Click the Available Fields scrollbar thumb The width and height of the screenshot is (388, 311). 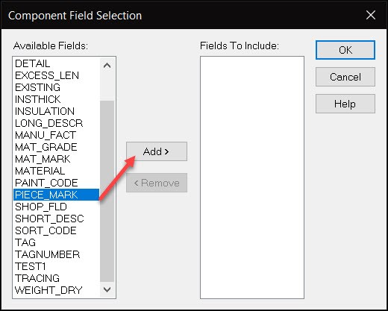pos(107,191)
